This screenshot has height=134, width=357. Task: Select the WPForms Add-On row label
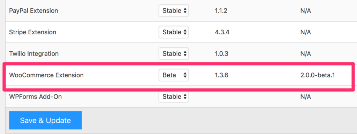pos(35,97)
